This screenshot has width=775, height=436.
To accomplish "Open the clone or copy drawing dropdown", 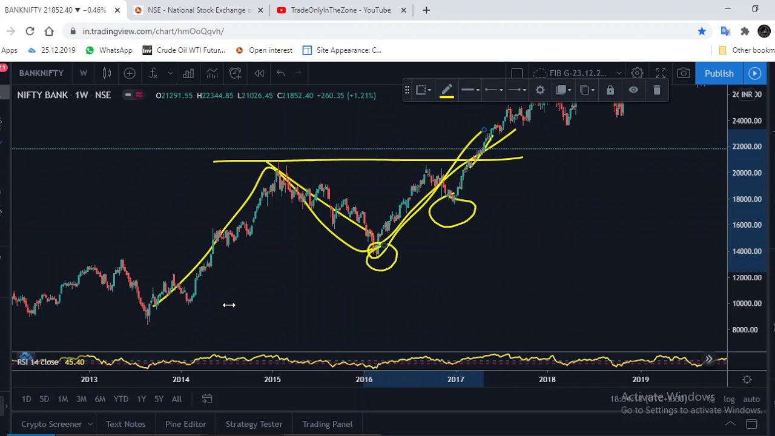I will [587, 90].
